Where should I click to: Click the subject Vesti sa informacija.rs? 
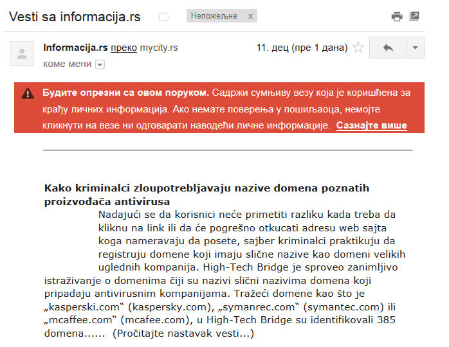point(75,17)
